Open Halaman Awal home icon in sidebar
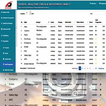The width and height of the screenshot is (106, 106). [x=2, y=12]
